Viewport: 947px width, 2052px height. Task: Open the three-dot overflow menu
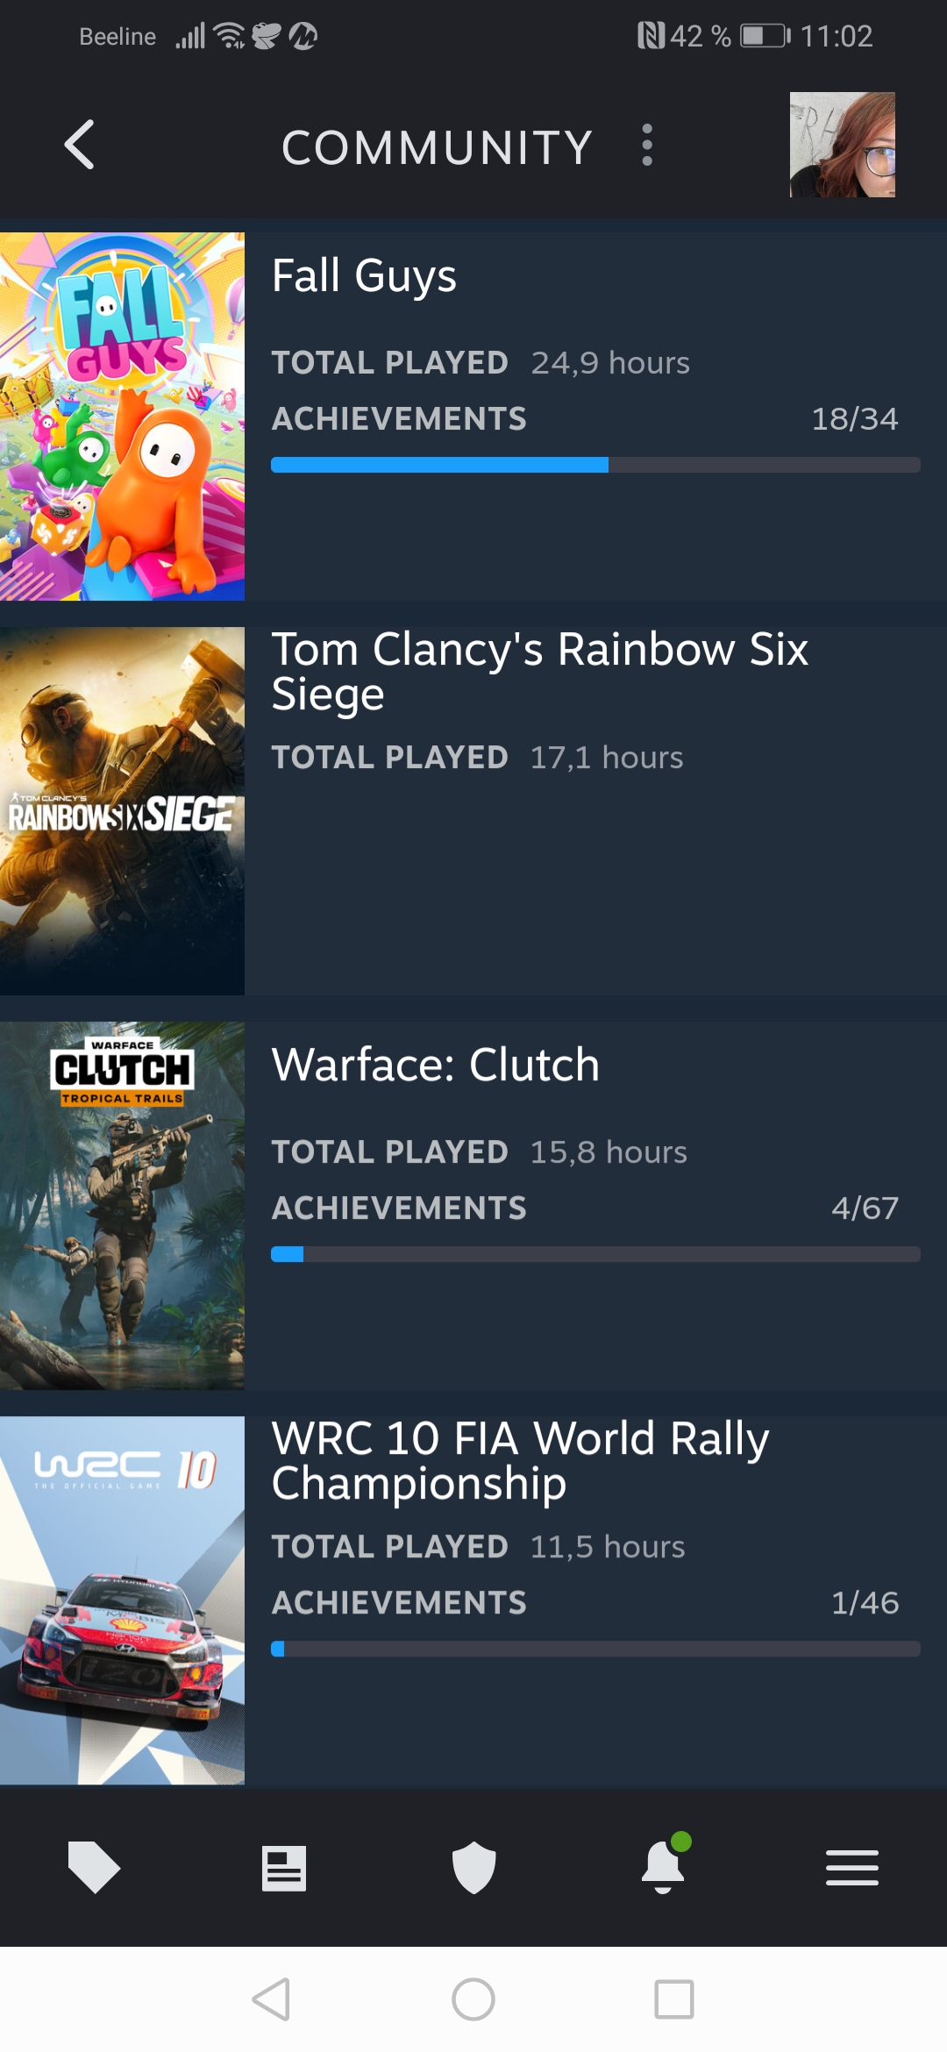647,145
